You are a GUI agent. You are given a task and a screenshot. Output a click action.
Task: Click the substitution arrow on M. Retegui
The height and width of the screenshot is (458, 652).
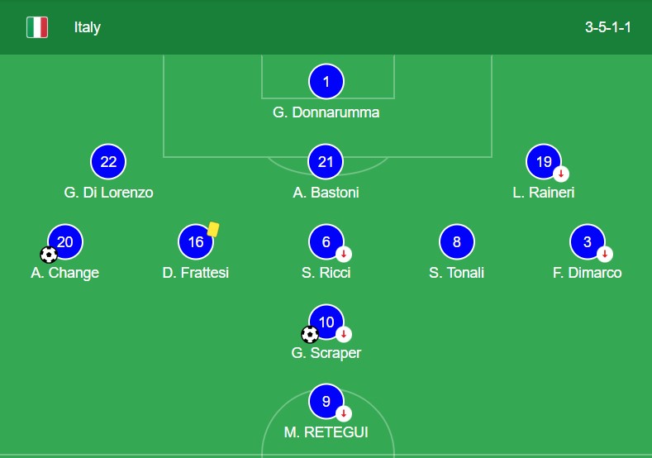coord(344,413)
